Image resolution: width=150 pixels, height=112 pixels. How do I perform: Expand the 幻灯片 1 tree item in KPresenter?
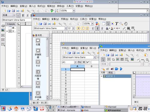click(x=101, y=76)
